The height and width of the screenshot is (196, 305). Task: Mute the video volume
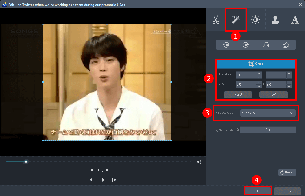(199, 162)
